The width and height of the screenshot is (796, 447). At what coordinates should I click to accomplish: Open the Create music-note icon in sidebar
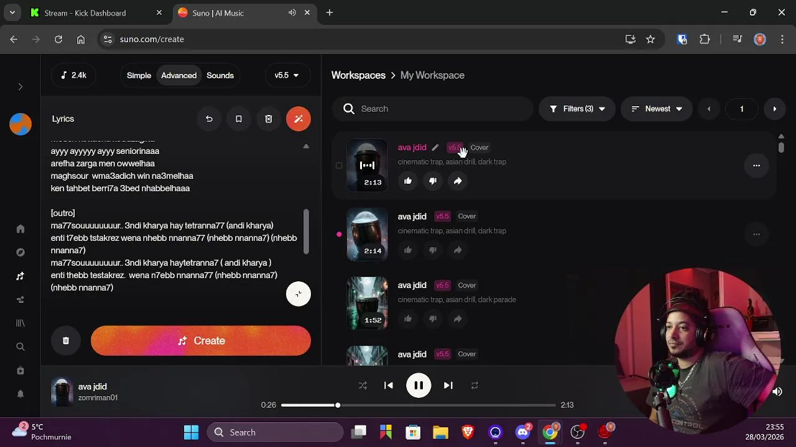[x=21, y=276]
